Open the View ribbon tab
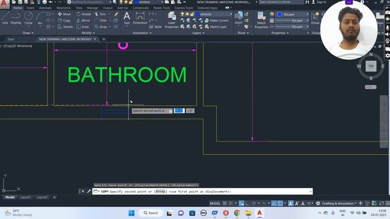The height and width of the screenshot is (219, 390). (x=79, y=8)
